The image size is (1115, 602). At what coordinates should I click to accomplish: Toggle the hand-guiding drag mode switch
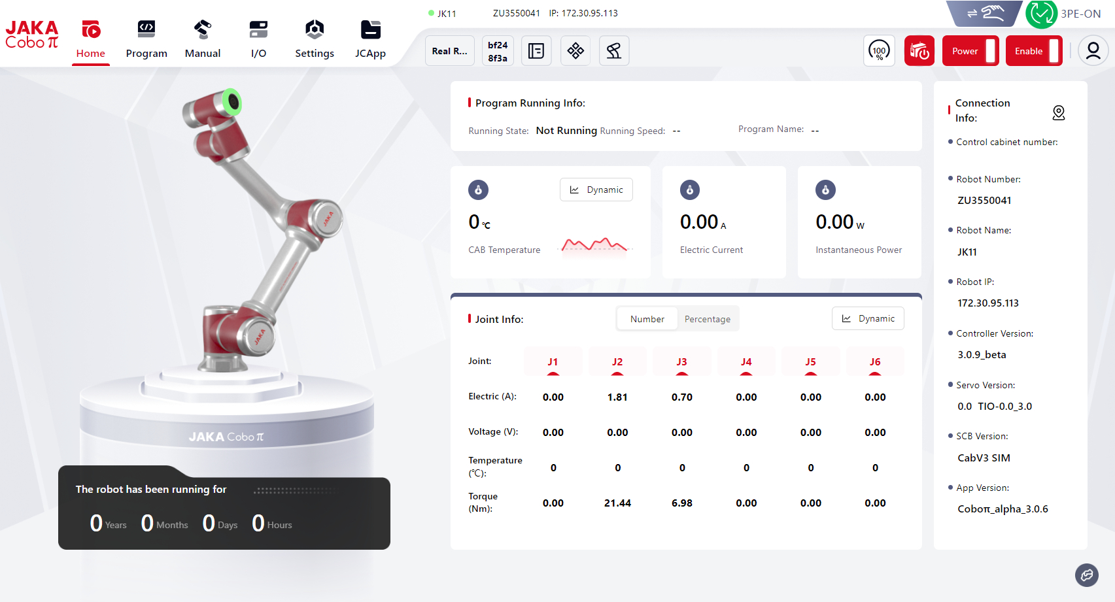click(984, 13)
